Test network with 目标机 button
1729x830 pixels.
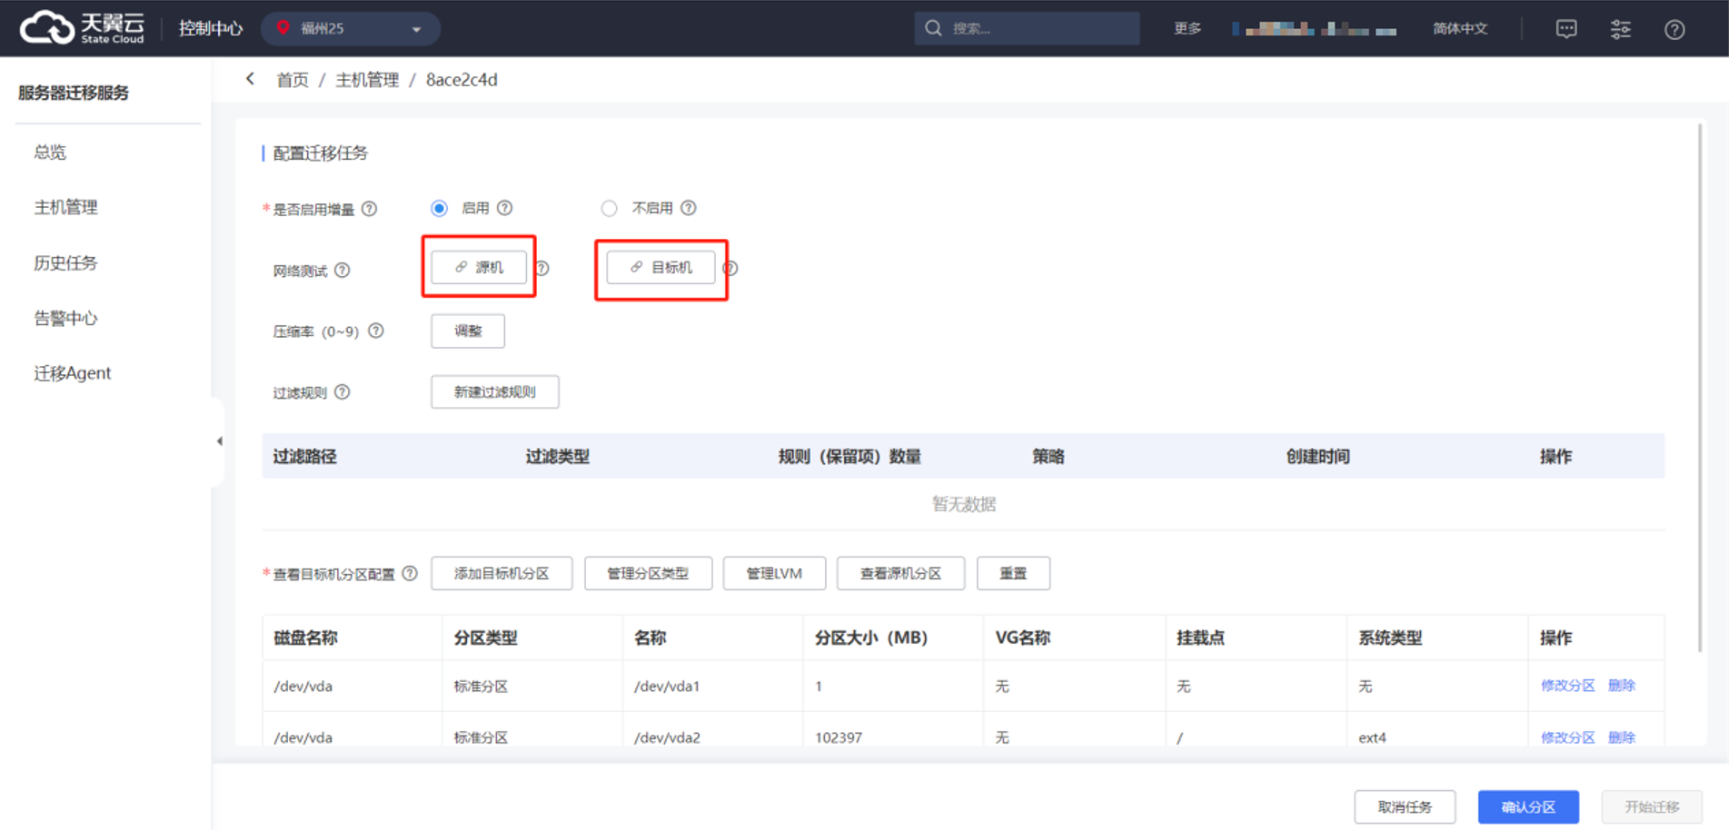coord(661,267)
